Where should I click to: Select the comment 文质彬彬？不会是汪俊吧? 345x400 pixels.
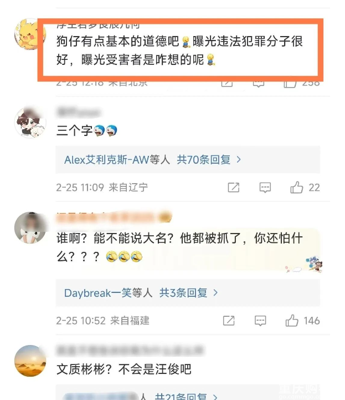point(123,369)
